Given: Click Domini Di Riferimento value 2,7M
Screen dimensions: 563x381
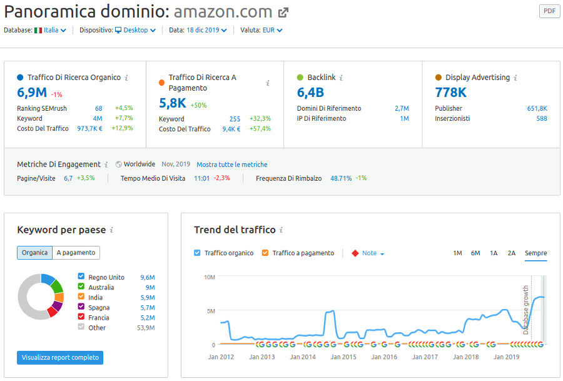Looking at the screenshot, I should pyautogui.click(x=402, y=108).
